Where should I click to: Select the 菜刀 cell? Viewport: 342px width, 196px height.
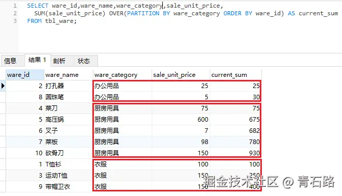point(69,108)
